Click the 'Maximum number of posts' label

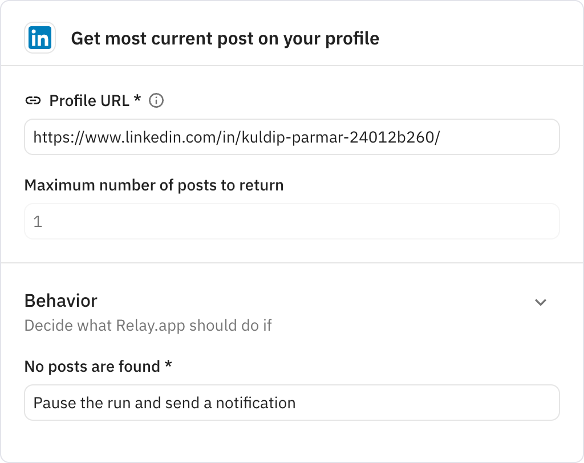click(x=153, y=185)
